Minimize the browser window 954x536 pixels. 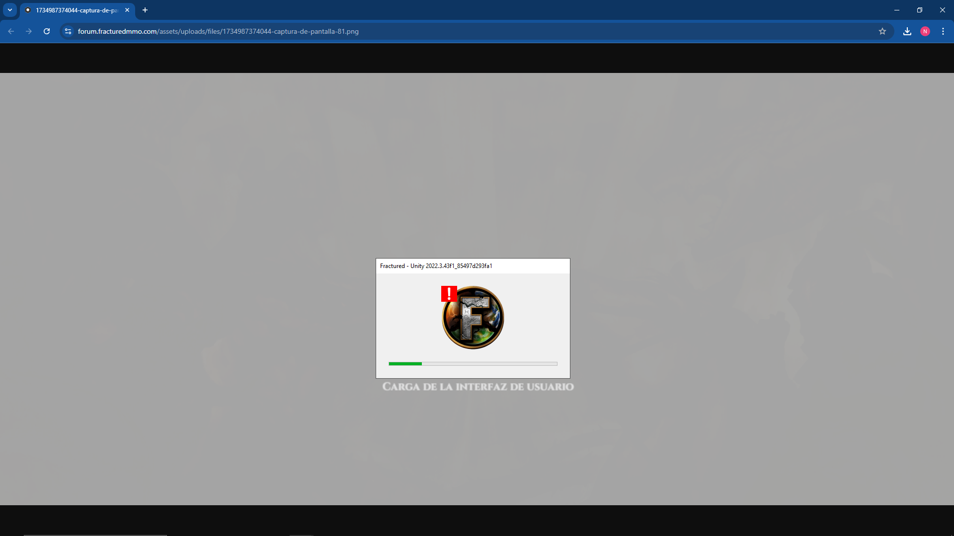[897, 10]
